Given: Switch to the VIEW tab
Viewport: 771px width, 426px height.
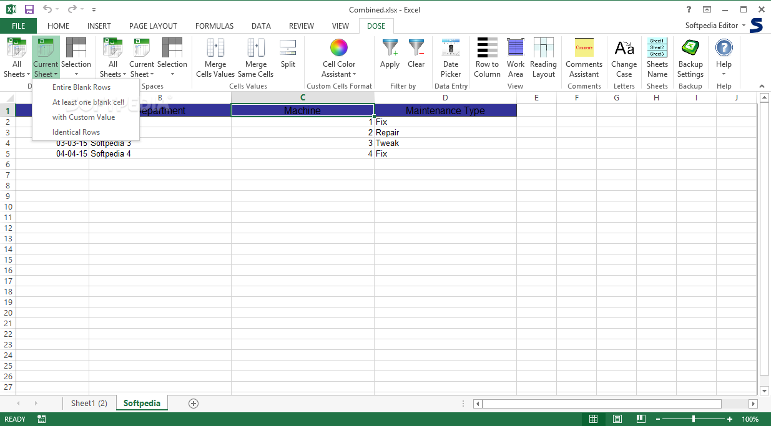Looking at the screenshot, I should [x=340, y=26].
